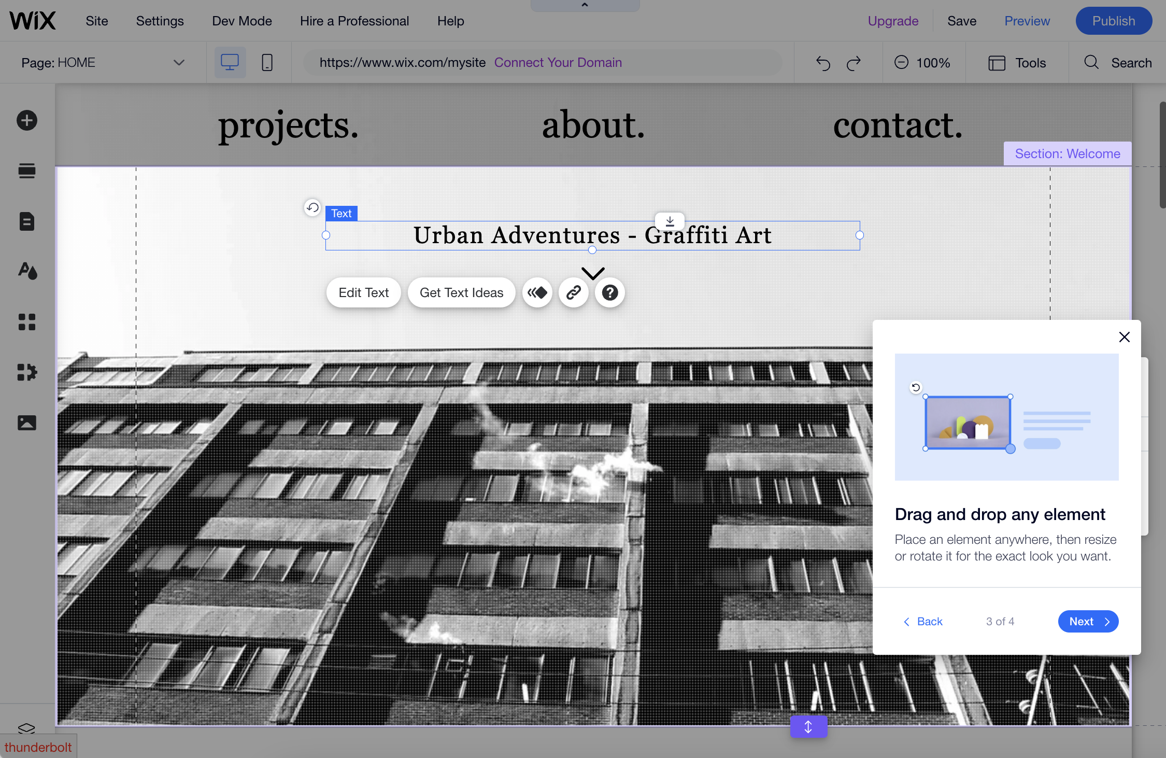Click the tutorial illustration image
The height and width of the screenshot is (758, 1166).
[1006, 417]
